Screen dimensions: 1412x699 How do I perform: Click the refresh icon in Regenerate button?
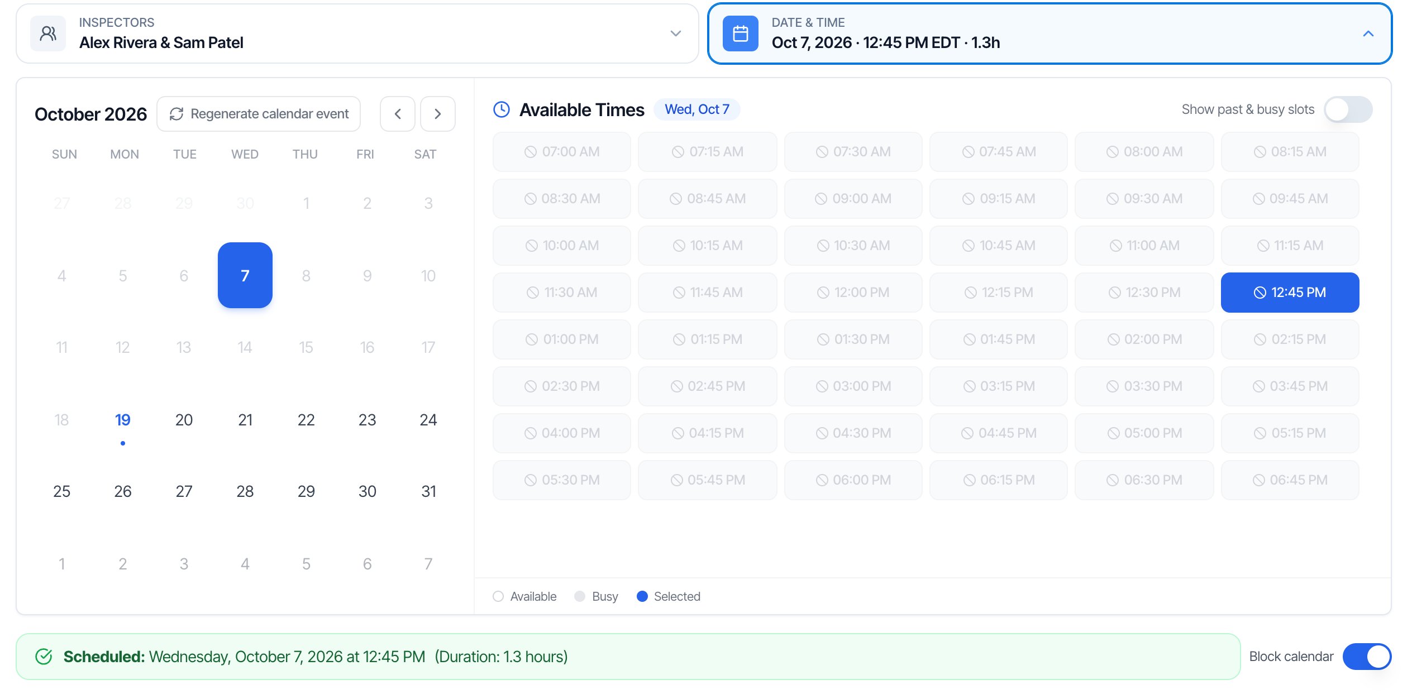click(x=176, y=114)
